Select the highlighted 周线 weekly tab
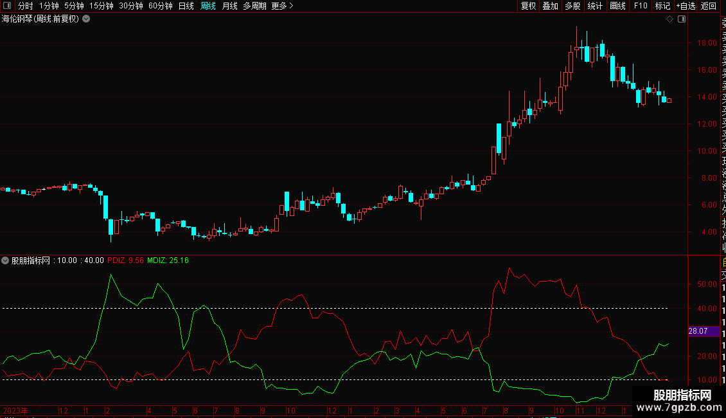Viewport: 726px width, 418px height. (x=208, y=6)
